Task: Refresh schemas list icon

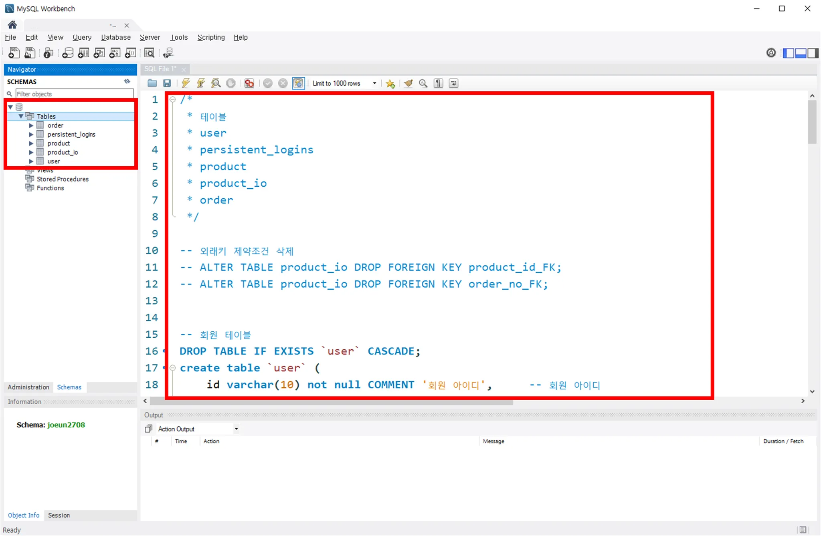Action: pyautogui.click(x=127, y=81)
